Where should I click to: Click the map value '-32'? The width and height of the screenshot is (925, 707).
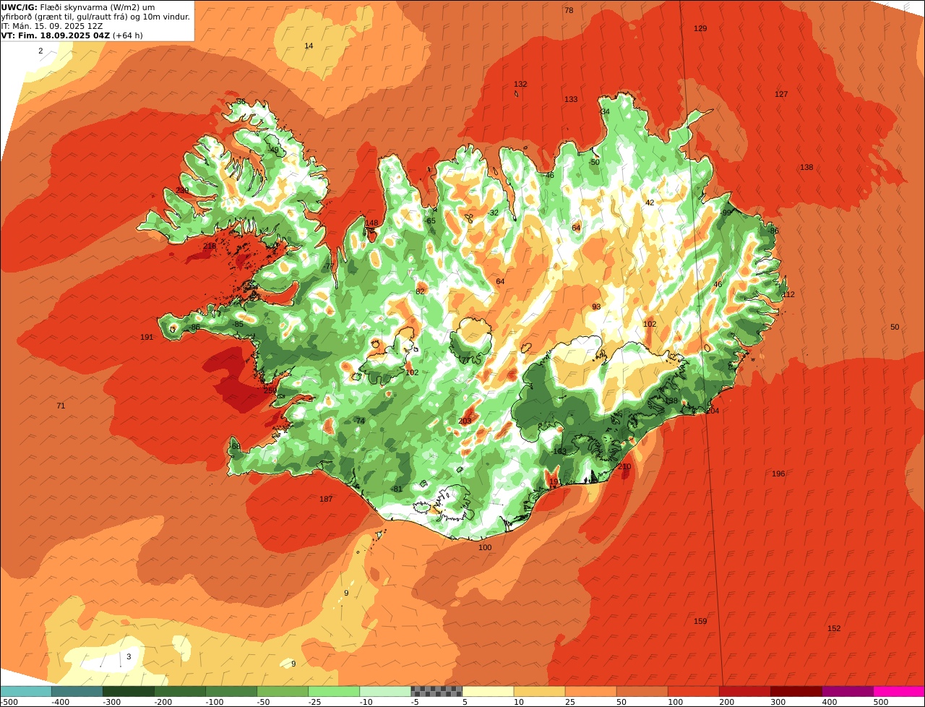point(493,213)
